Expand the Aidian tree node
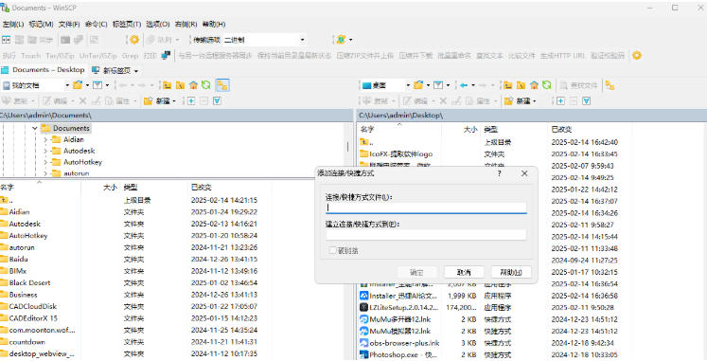707x361 pixels. (45, 140)
